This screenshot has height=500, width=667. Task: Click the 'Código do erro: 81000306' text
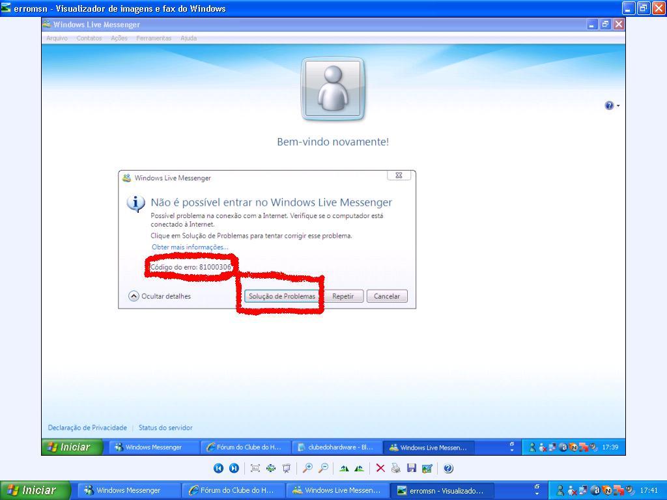tap(191, 267)
